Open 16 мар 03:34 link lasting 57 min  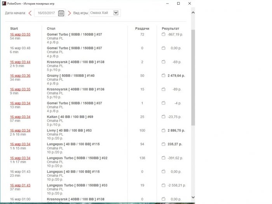pyautogui.click(x=20, y=117)
